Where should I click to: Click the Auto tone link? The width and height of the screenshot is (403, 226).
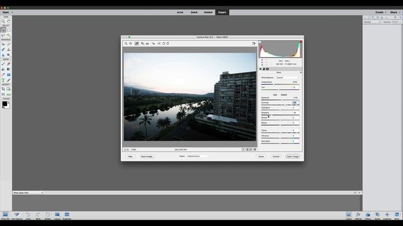pos(275,95)
